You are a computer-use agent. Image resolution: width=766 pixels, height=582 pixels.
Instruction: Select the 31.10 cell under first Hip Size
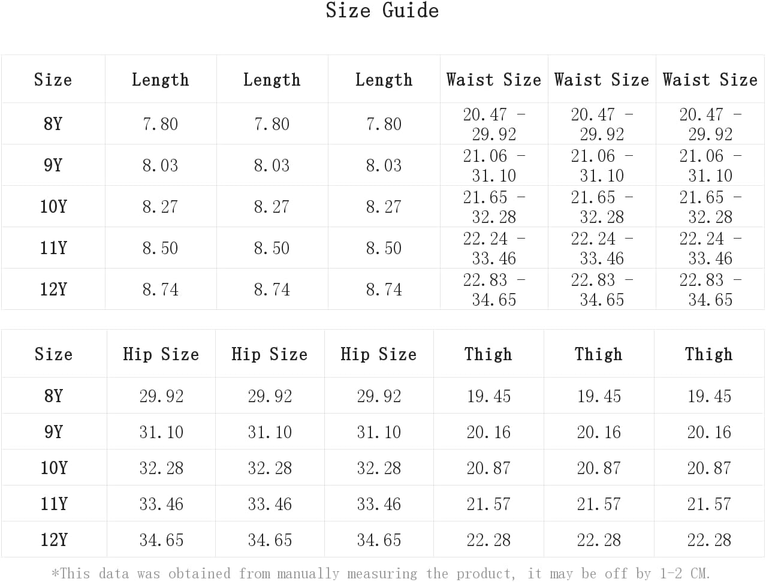[161, 432]
